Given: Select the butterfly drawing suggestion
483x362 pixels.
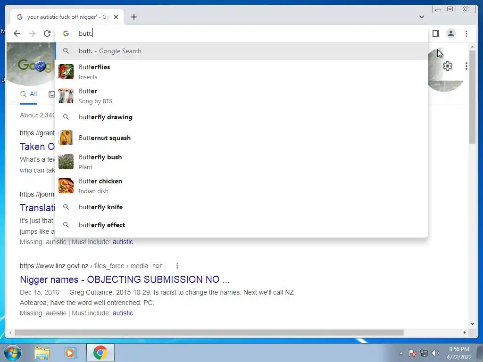Looking at the screenshot, I should [241, 117].
